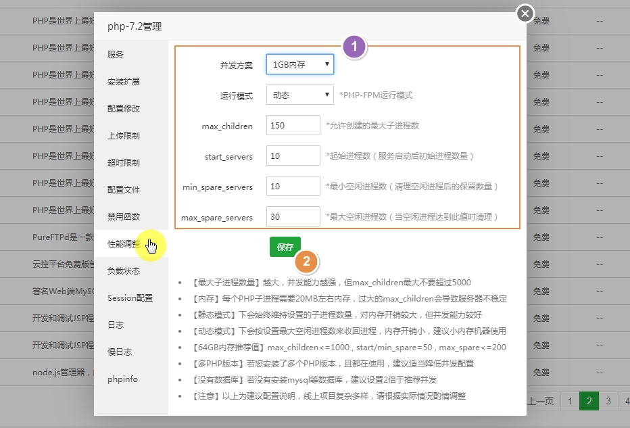Edit the start_servers input field
The image size is (630, 428).
pos(293,156)
